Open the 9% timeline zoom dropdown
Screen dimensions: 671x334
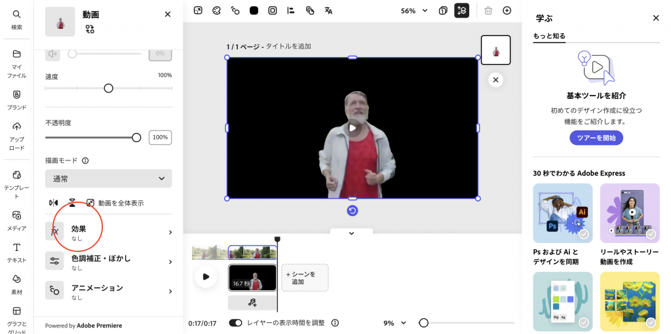click(394, 323)
